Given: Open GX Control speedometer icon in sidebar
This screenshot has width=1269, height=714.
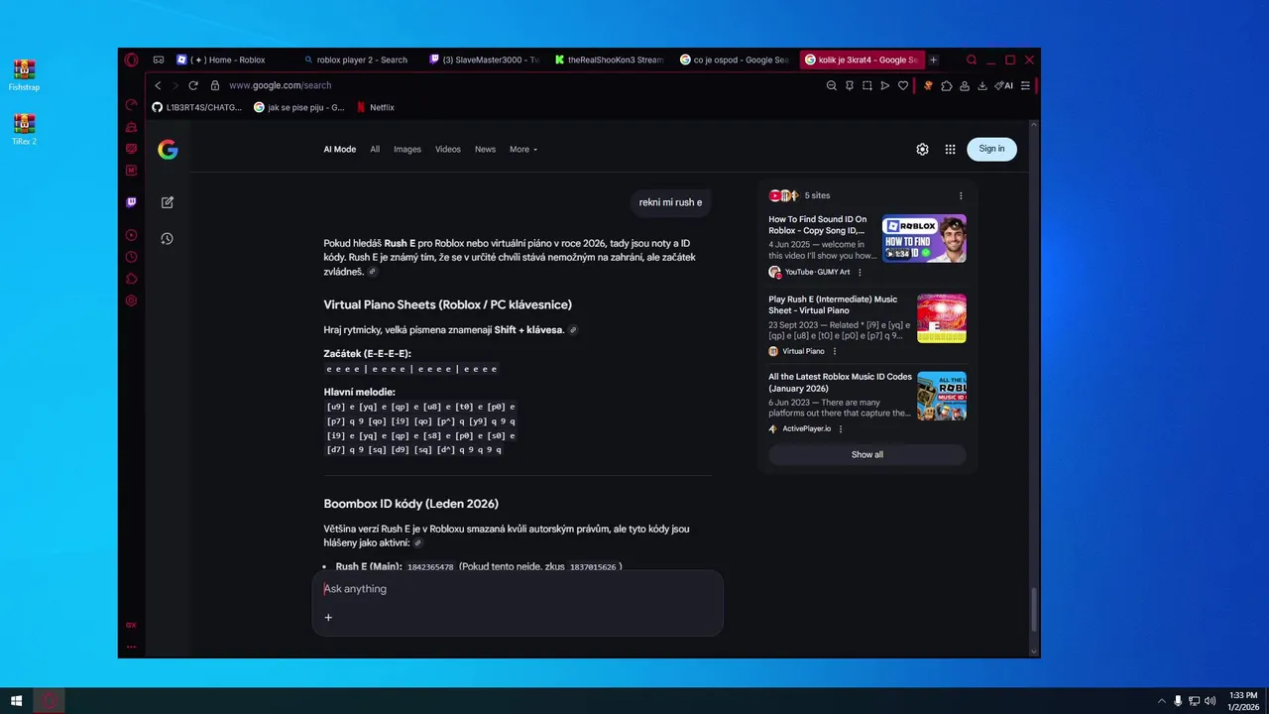Looking at the screenshot, I should point(131,104).
